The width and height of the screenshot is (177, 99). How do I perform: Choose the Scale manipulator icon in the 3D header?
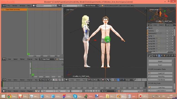pos(123,80)
